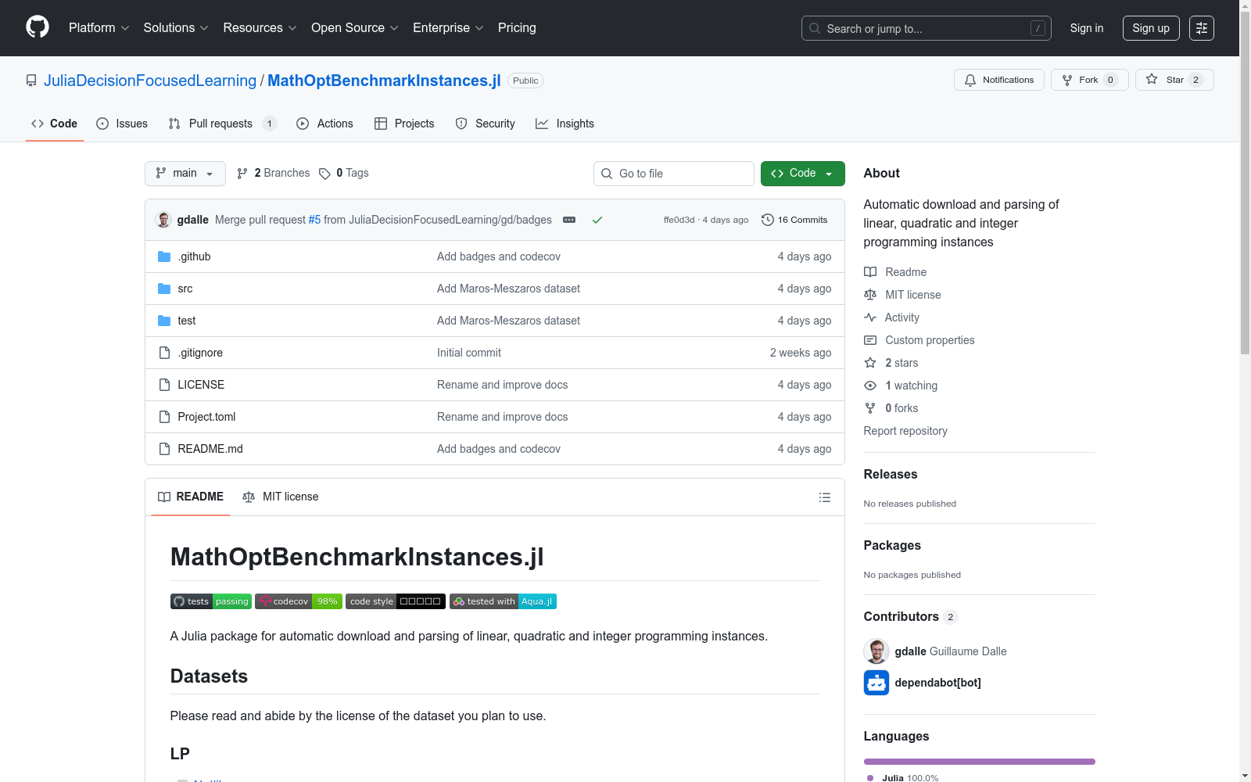Select the MIT license tab in README panel

(281, 497)
